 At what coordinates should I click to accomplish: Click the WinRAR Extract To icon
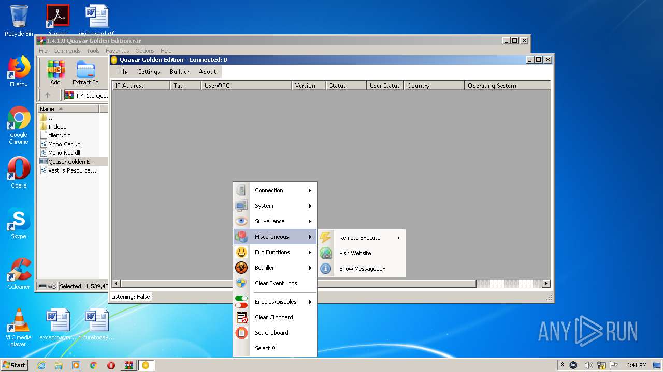point(85,69)
